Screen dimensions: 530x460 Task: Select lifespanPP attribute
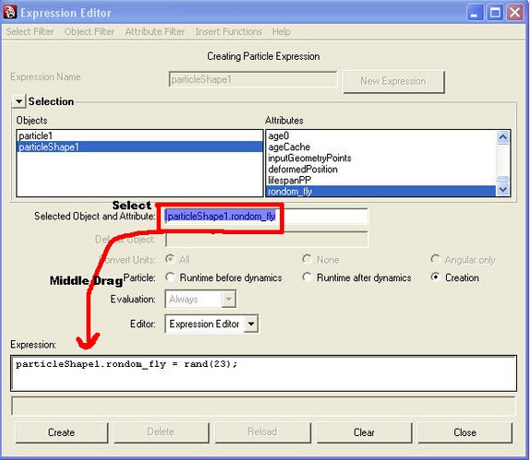point(381,181)
